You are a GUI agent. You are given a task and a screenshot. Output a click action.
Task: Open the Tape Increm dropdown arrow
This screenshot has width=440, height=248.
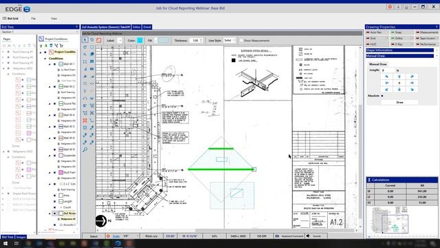click(437, 39)
